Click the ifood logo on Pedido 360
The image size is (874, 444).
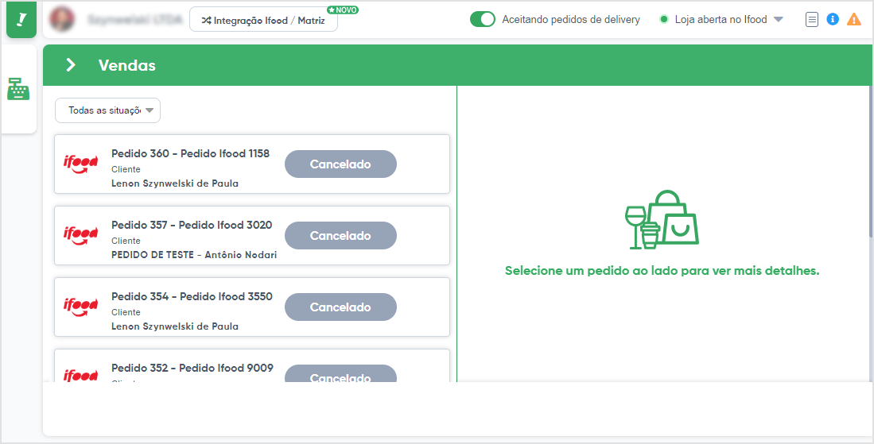point(81,164)
